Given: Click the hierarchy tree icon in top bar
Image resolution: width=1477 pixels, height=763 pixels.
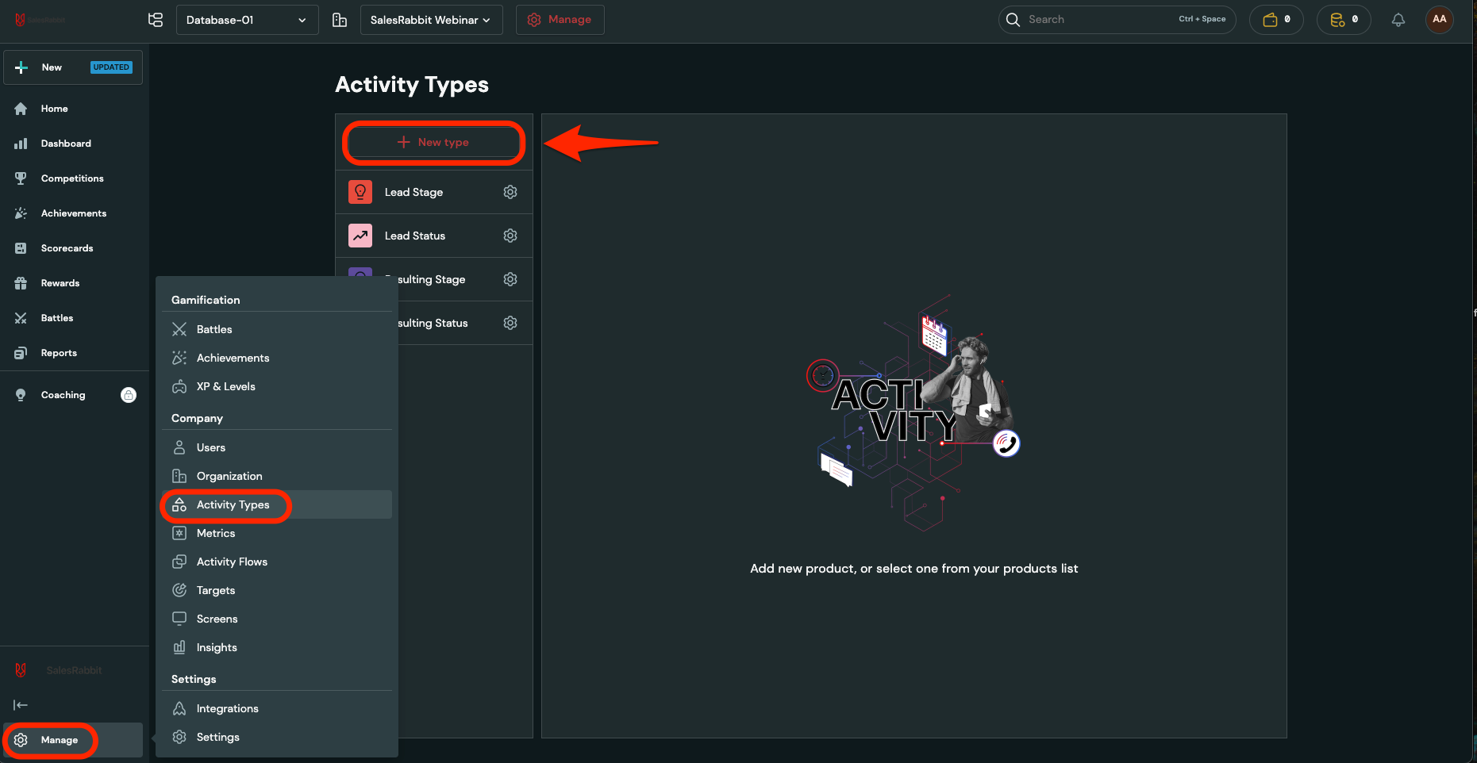Looking at the screenshot, I should (156, 20).
